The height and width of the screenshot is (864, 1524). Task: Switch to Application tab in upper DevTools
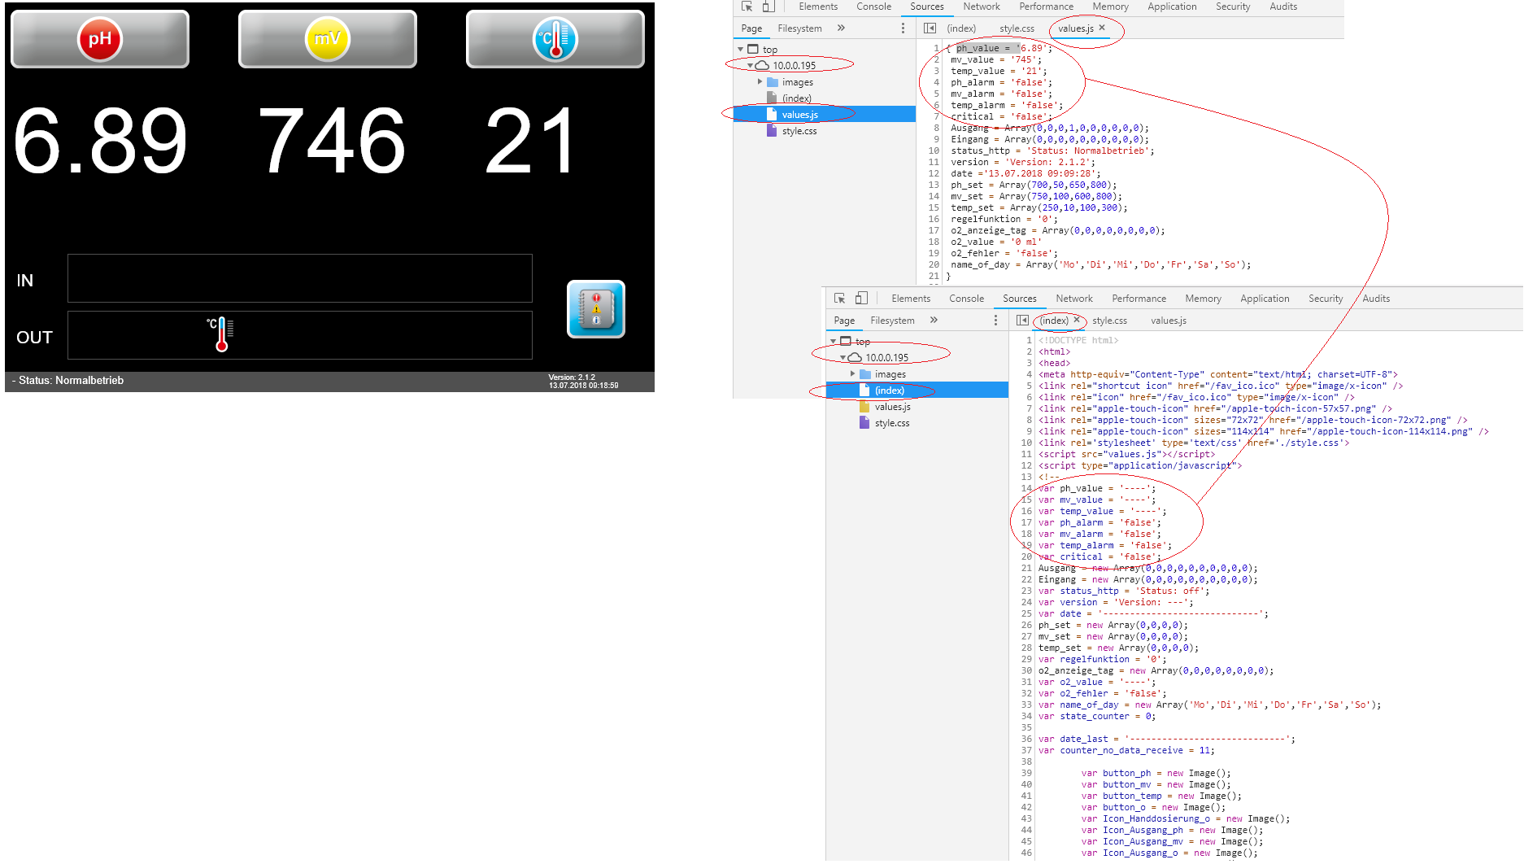(1172, 7)
